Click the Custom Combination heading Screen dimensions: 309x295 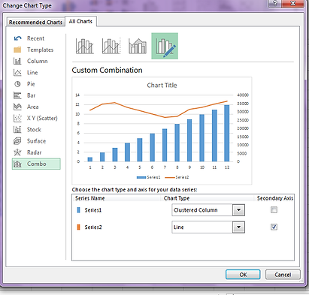pos(107,70)
